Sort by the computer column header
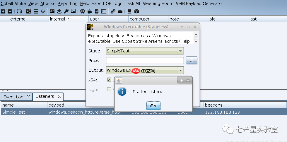 point(148,19)
